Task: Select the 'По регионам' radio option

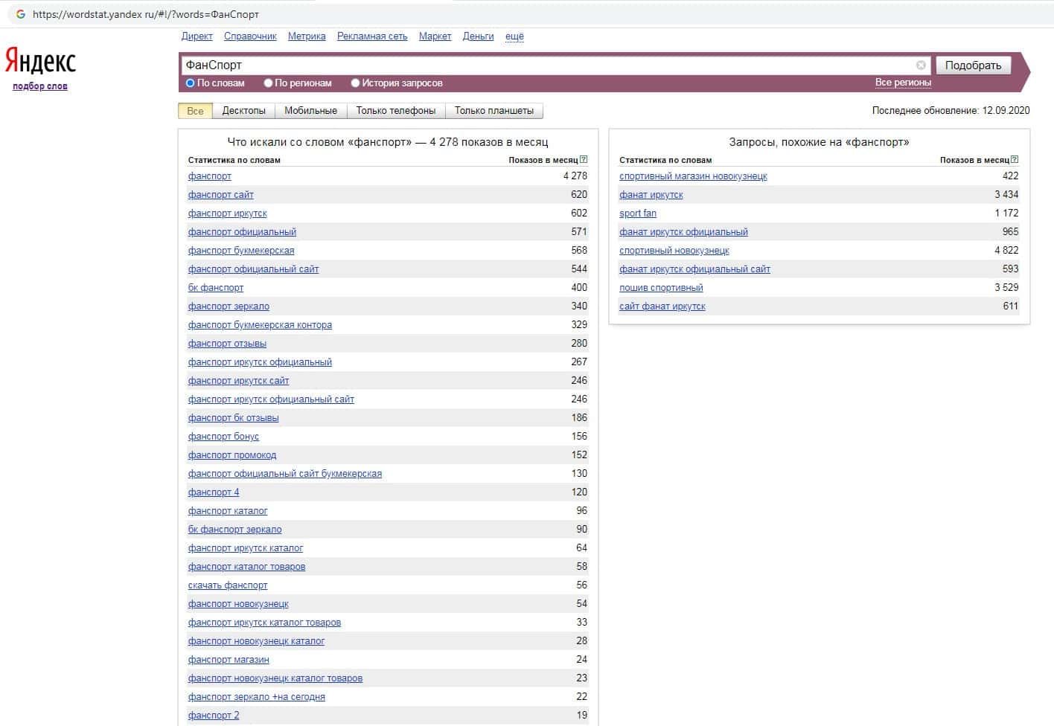Action: click(x=269, y=83)
